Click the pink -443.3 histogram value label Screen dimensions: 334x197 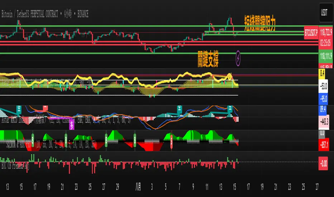[324, 122]
